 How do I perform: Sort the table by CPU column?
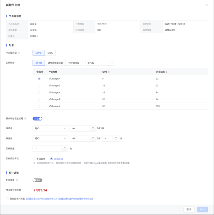pyautogui.click(x=109, y=72)
